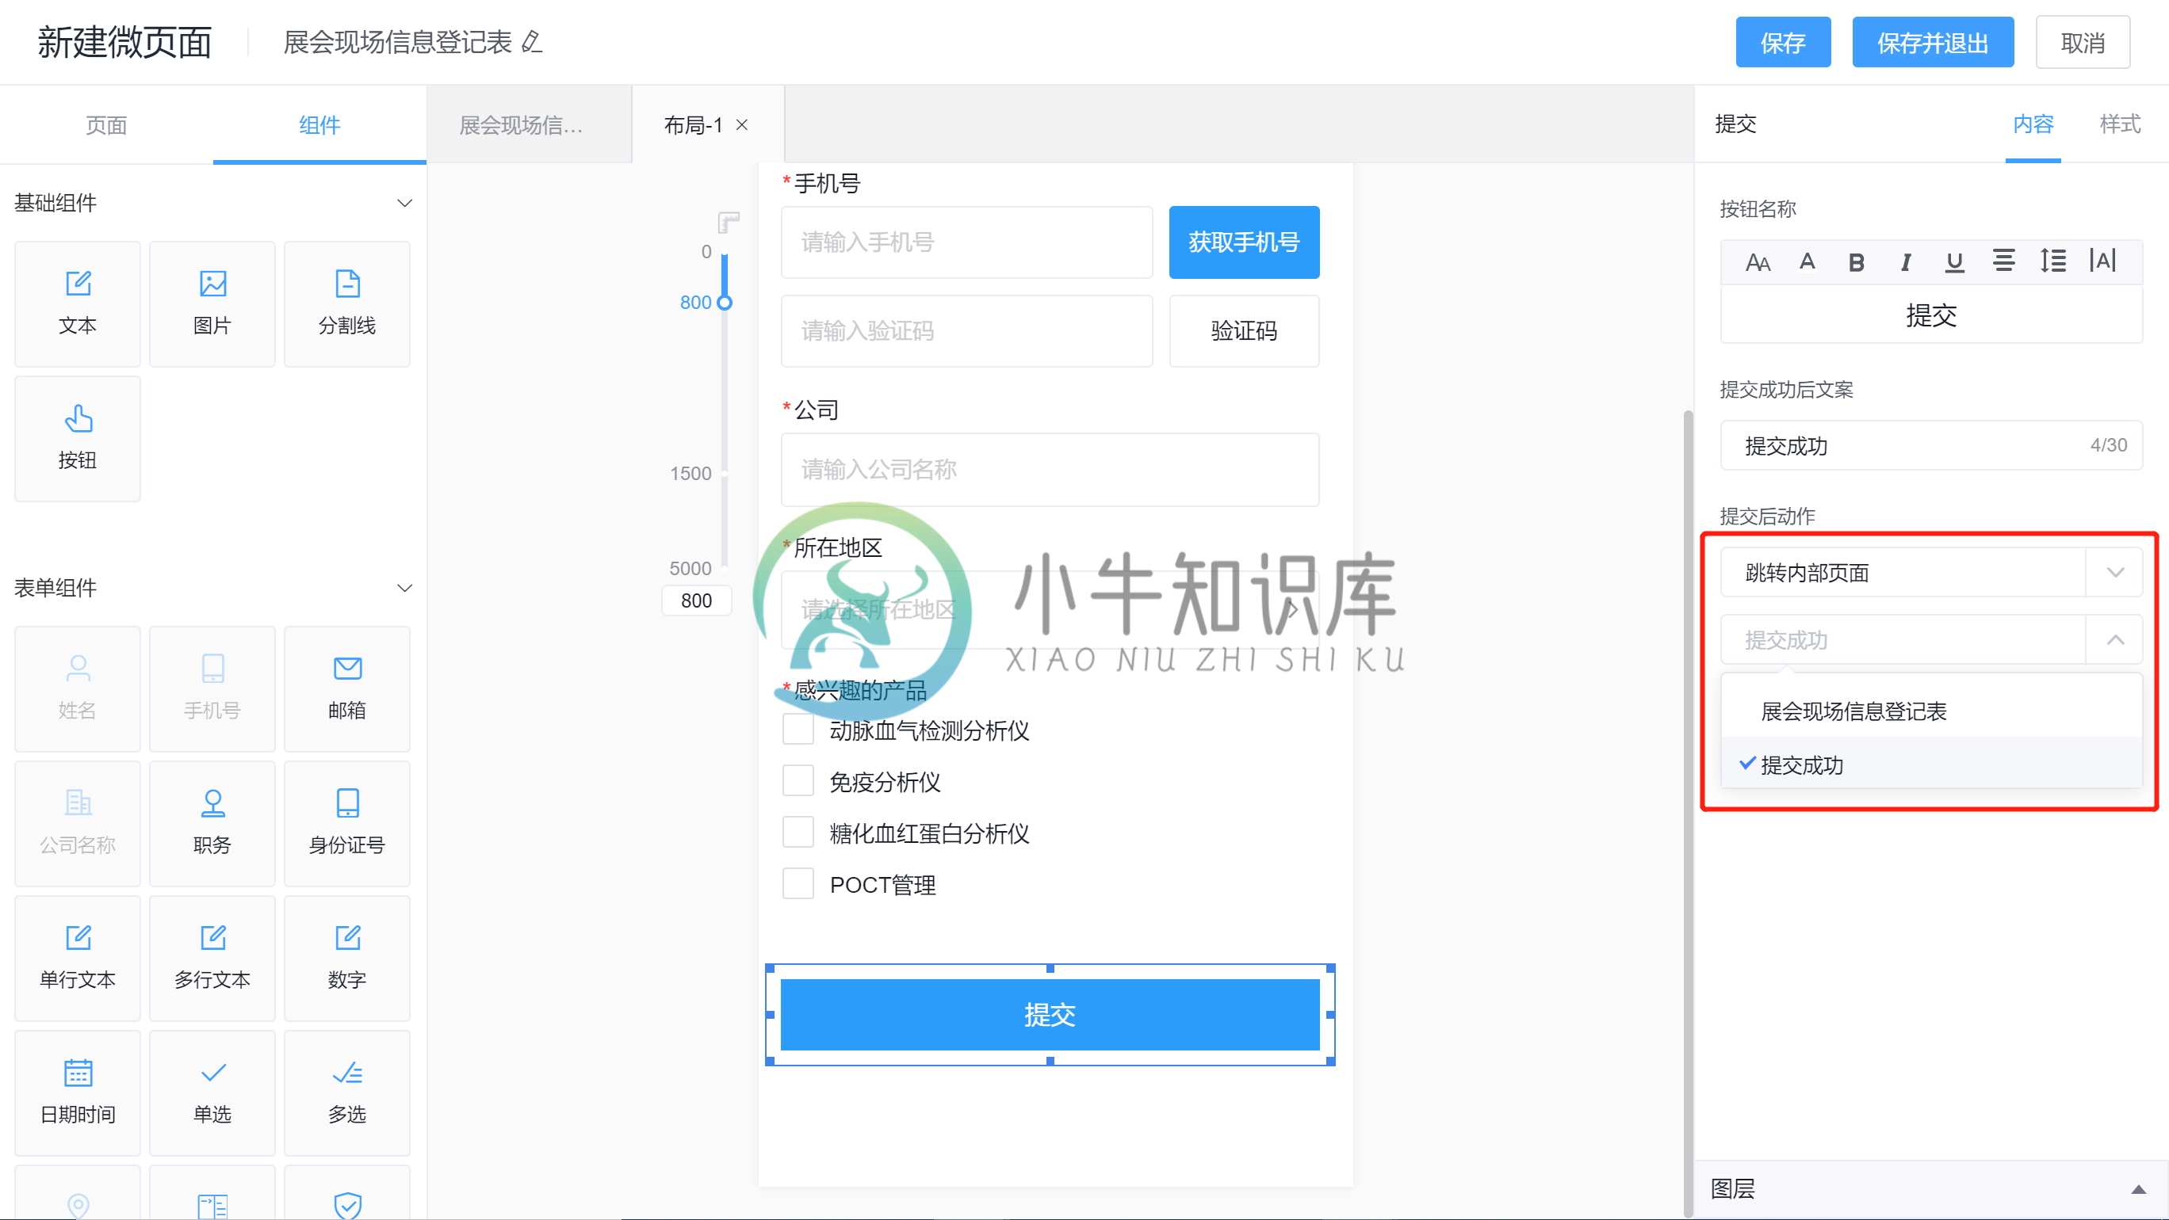This screenshot has height=1220, width=2169.
Task: Open font color option in text toolbar
Action: point(1807,261)
